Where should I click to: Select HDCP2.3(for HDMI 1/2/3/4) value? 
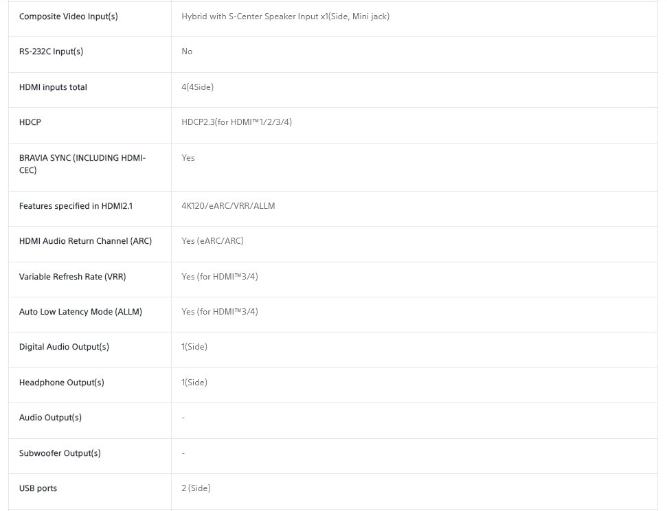[236, 122]
